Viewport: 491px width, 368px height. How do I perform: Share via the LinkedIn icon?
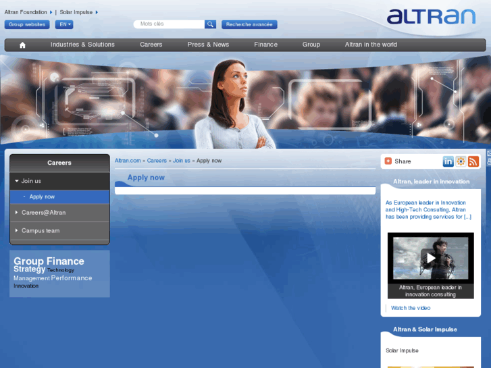(x=448, y=161)
